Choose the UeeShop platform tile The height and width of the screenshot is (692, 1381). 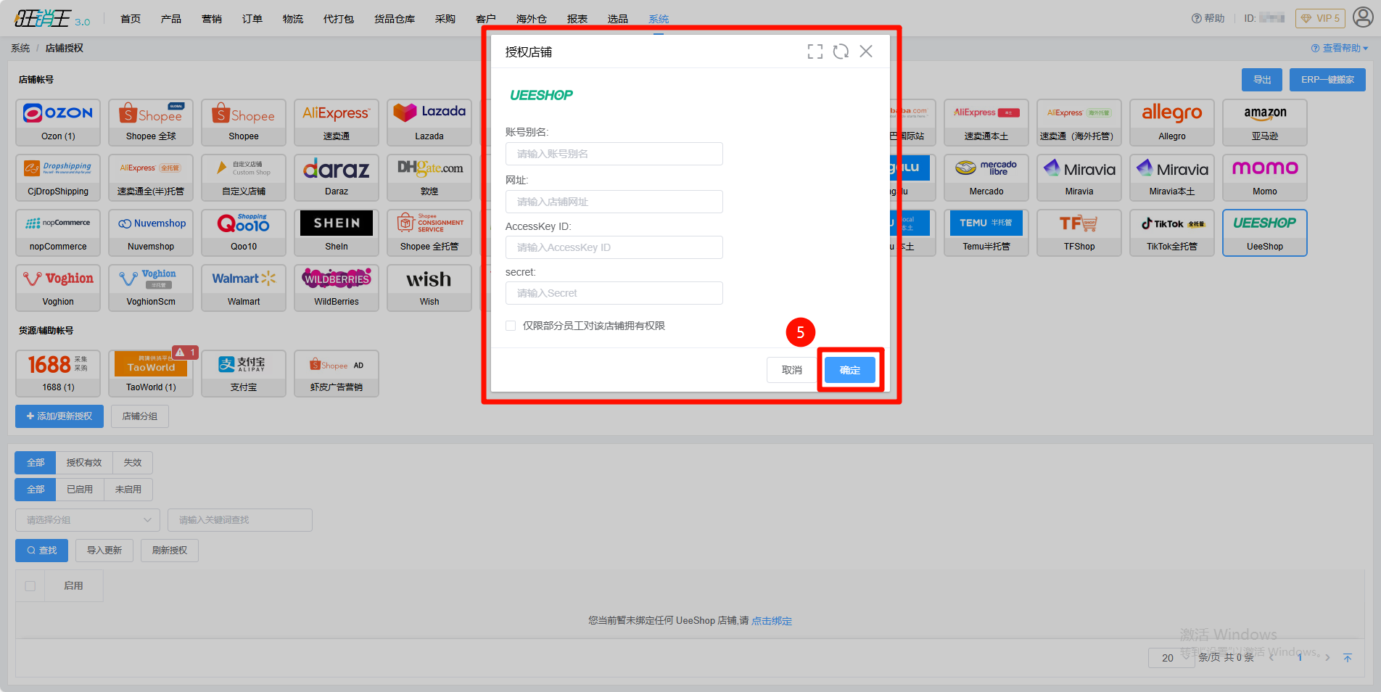(x=1265, y=233)
